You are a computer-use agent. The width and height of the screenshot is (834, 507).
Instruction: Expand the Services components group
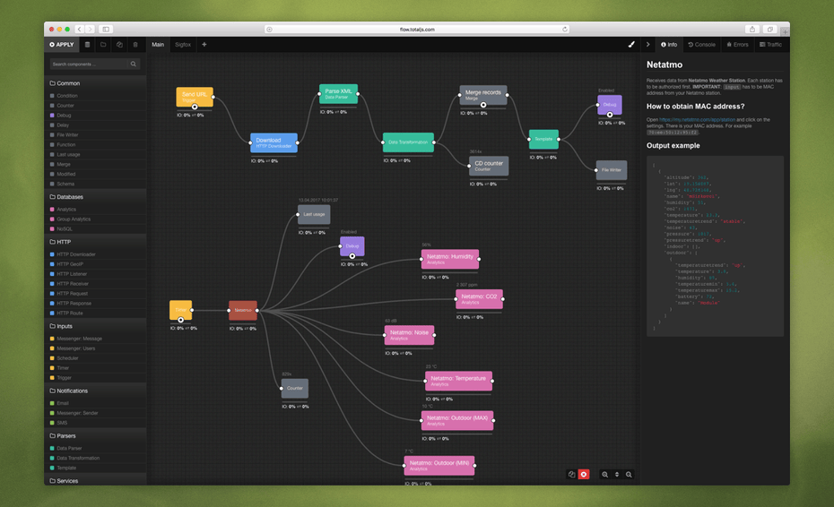point(95,480)
